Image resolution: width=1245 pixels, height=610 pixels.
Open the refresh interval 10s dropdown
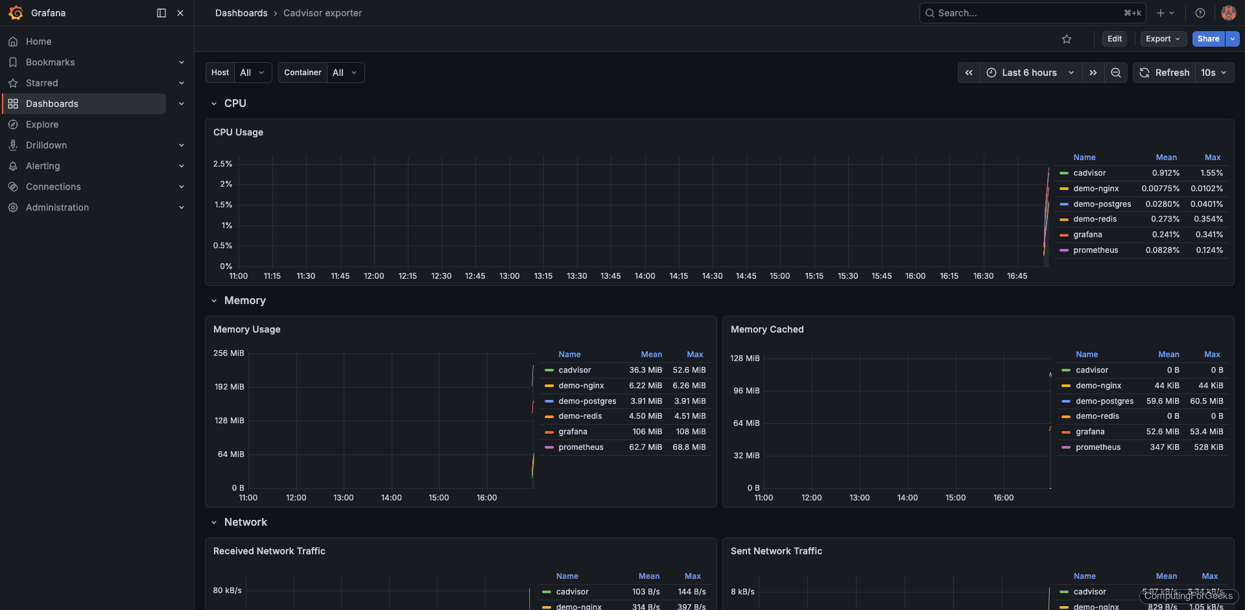1214,73
